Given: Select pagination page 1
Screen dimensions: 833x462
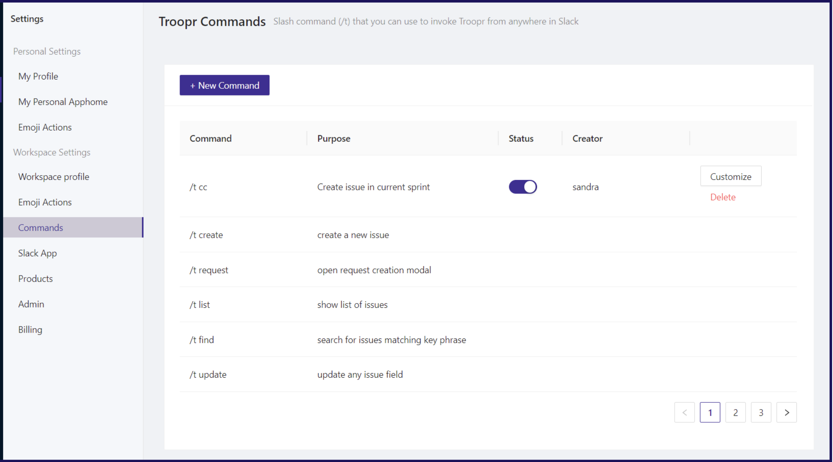Looking at the screenshot, I should pyautogui.click(x=710, y=412).
